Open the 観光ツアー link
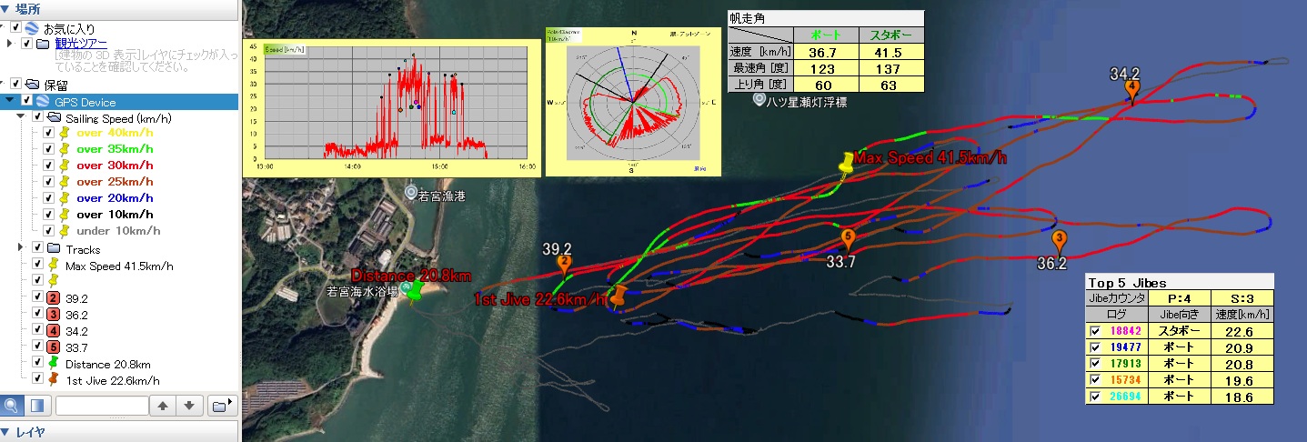1307x442 pixels. (81, 44)
